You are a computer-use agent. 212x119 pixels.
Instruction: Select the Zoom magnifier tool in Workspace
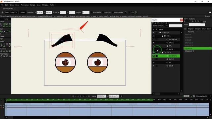pos(4,56)
